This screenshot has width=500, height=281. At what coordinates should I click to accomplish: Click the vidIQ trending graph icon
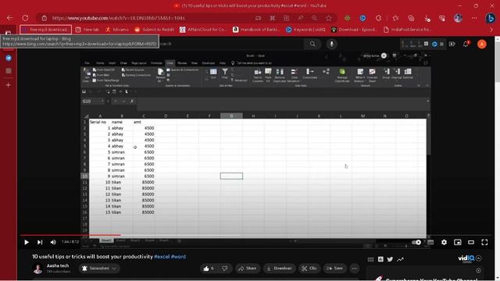pos(400,259)
